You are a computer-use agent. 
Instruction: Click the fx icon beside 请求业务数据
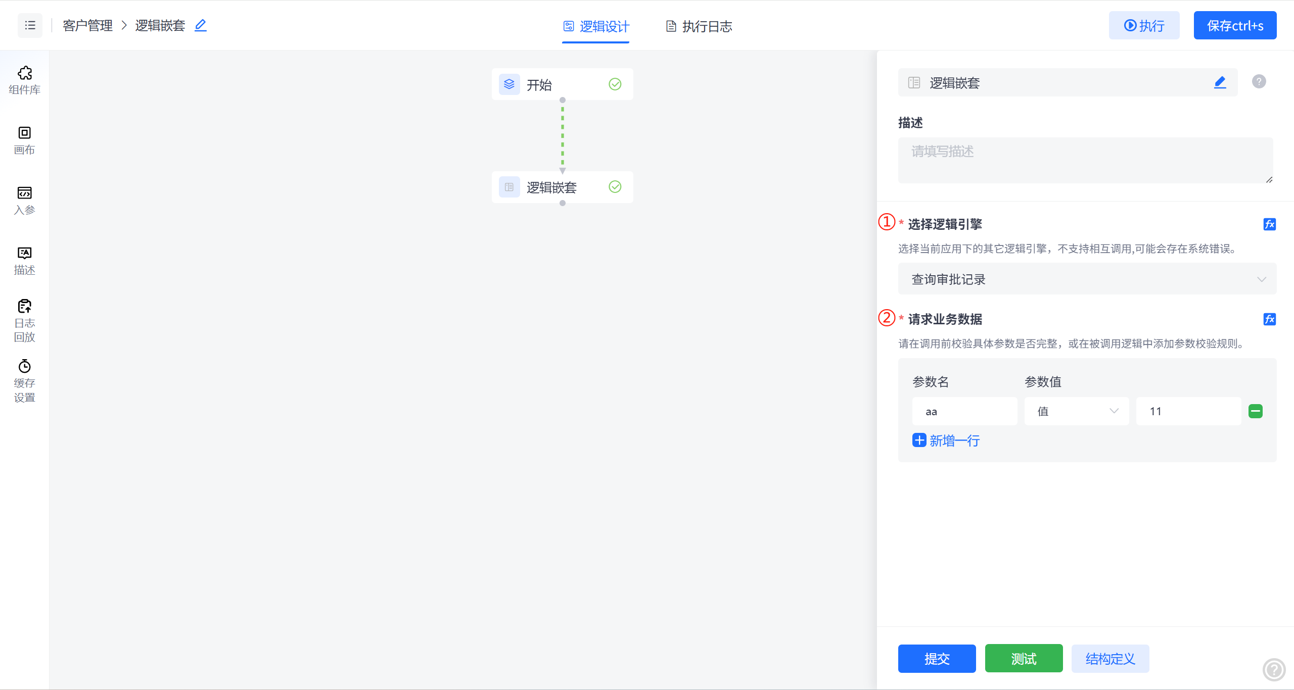coord(1269,319)
